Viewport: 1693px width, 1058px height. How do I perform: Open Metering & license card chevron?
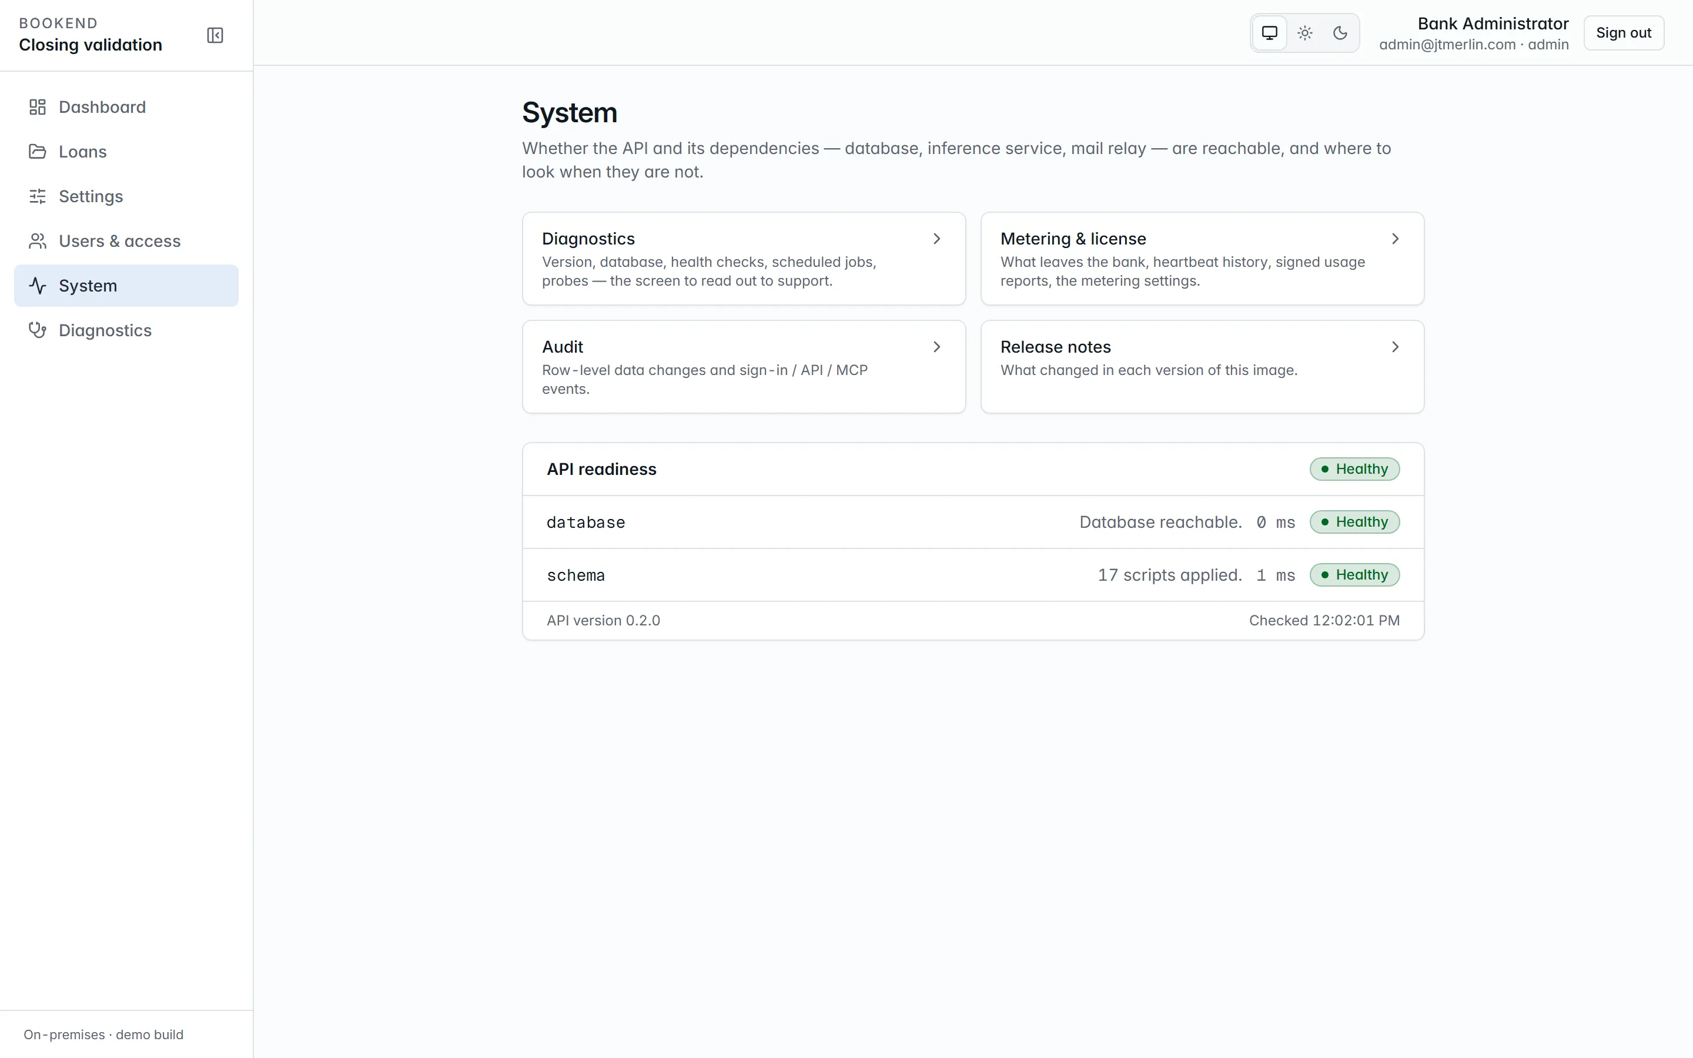point(1395,239)
